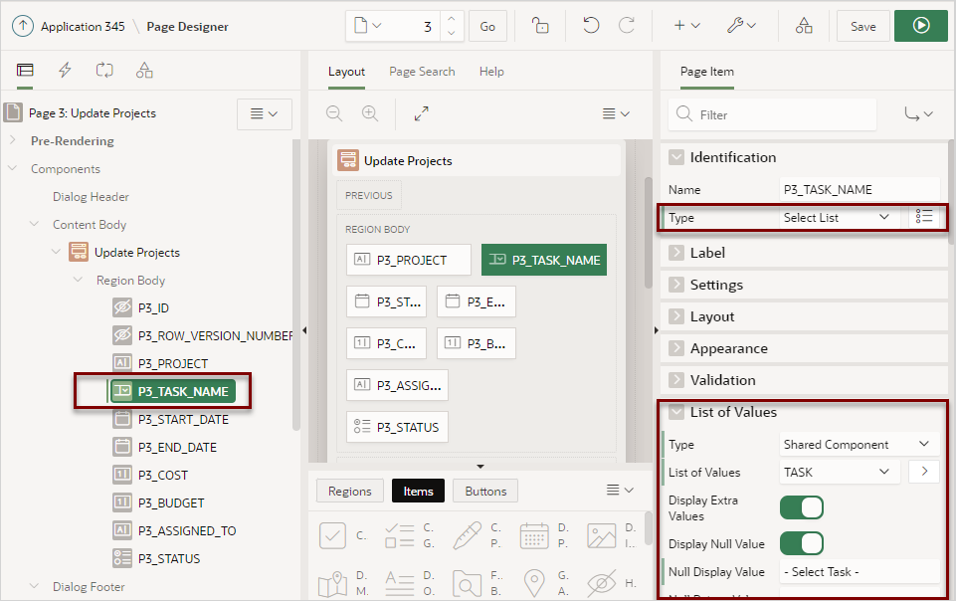Expand the Pre-Rendering node

point(13,140)
